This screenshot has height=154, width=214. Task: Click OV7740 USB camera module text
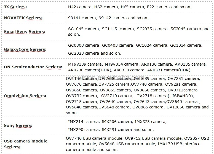click(x=95, y=139)
